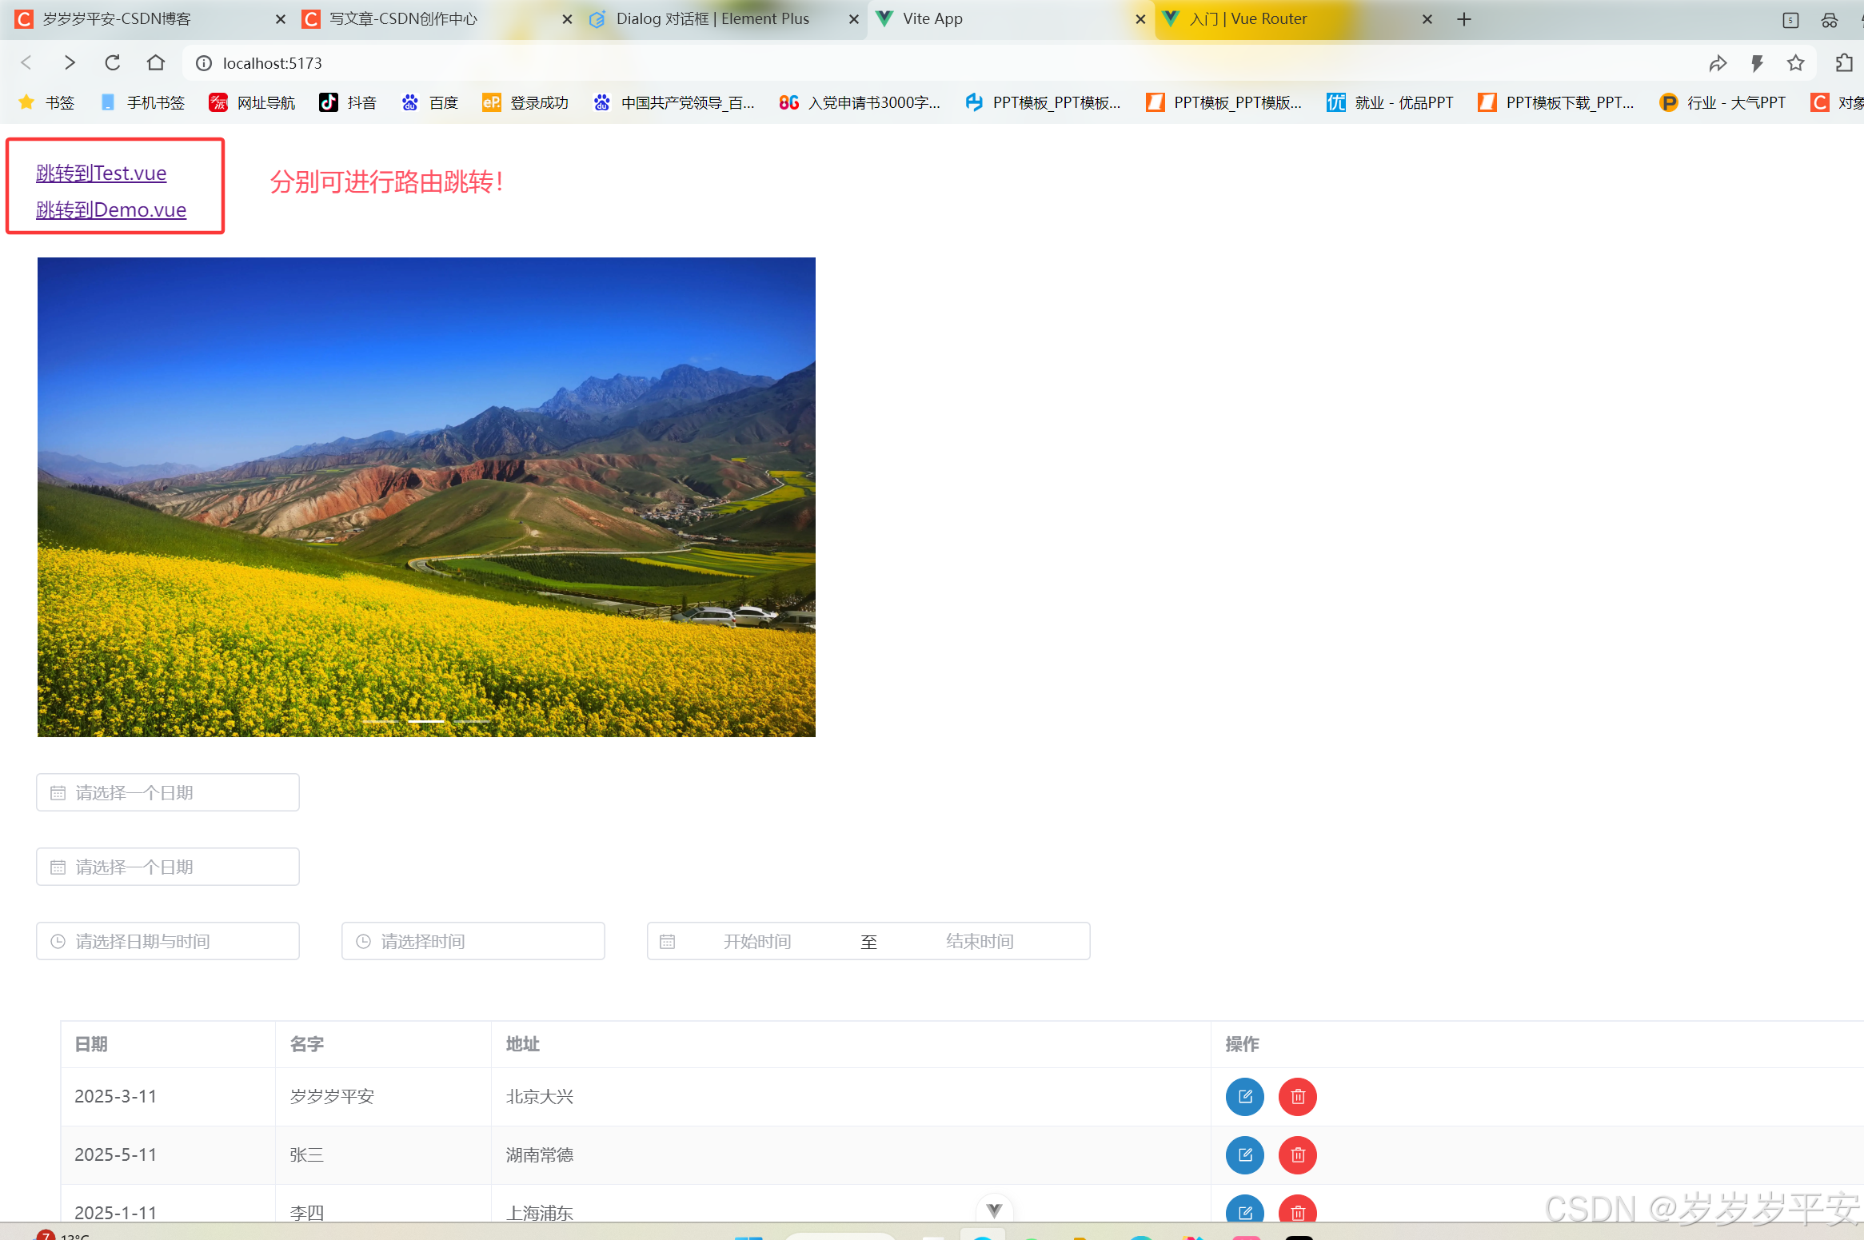Click delete icon in 岁岁岁平安 row
This screenshot has height=1240, width=1864.
(1297, 1096)
